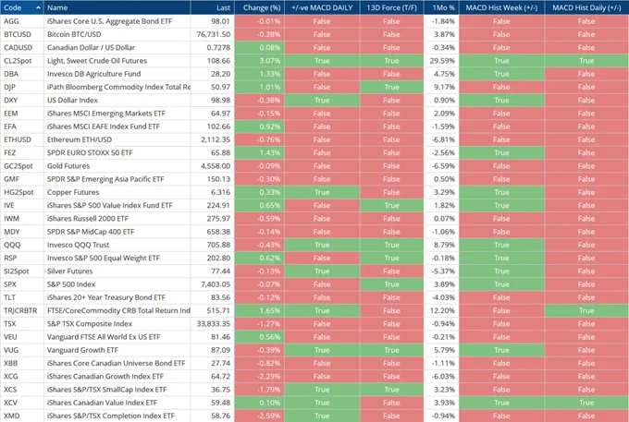Screen dimensions: 629x422
Task: Select US Dollar Index name
Action: (72, 100)
